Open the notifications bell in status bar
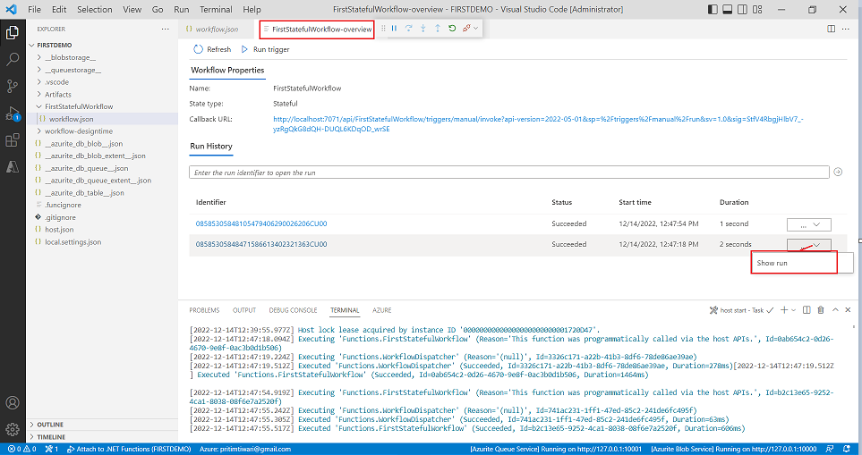The height and width of the screenshot is (455, 862). tap(847, 449)
